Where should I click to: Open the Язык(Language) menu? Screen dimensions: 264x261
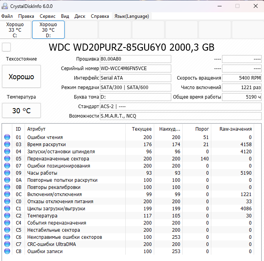coord(132,16)
